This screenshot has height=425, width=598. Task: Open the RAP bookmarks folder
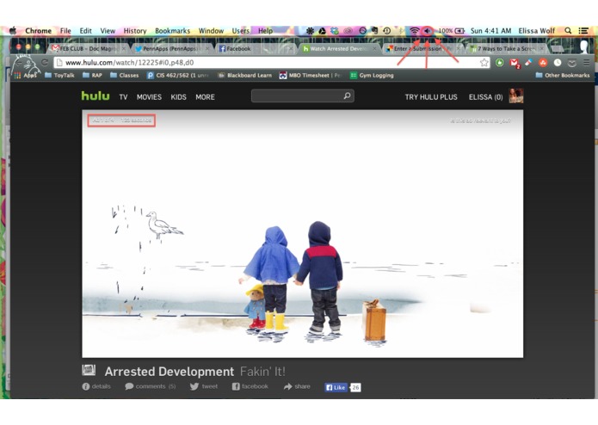coord(92,76)
